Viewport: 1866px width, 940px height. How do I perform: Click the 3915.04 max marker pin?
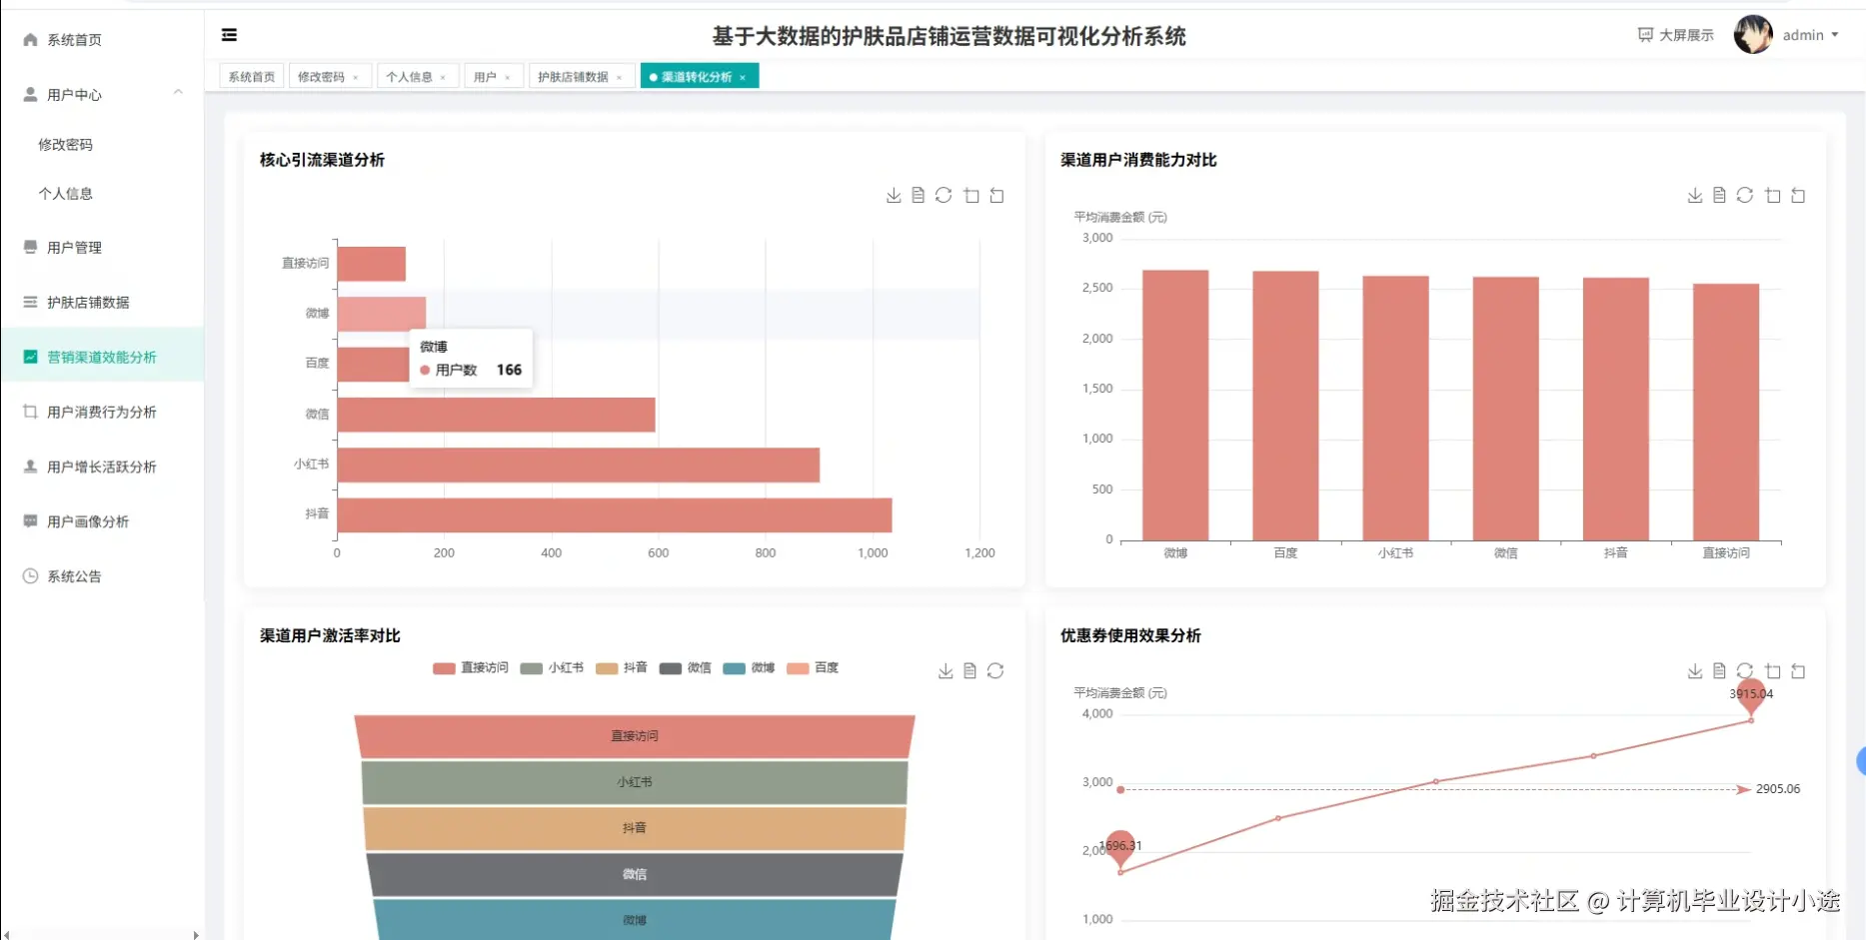[x=1751, y=696]
